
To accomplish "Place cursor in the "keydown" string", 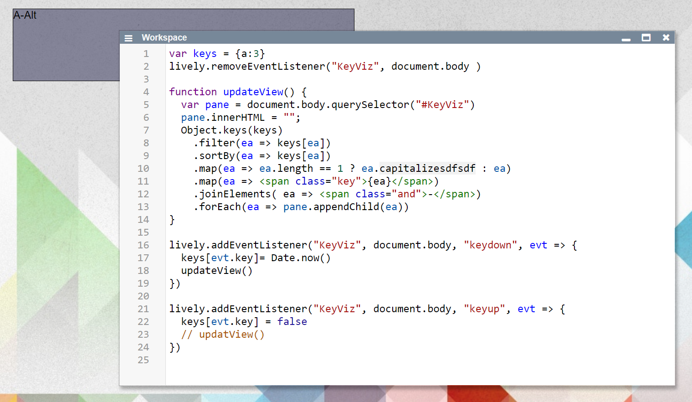I will (x=490, y=245).
